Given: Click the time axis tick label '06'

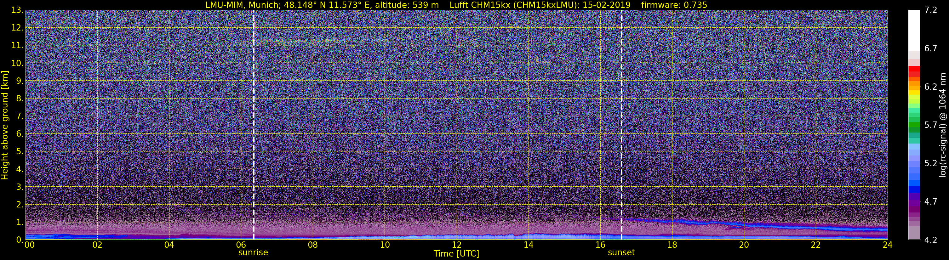Looking at the screenshot, I should (241, 245).
